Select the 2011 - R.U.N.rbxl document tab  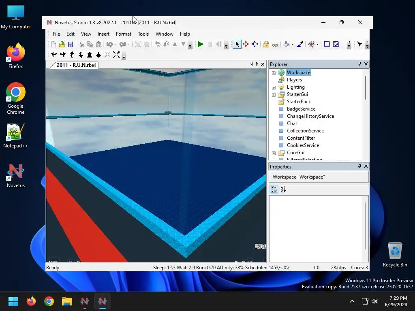pyautogui.click(x=76, y=65)
